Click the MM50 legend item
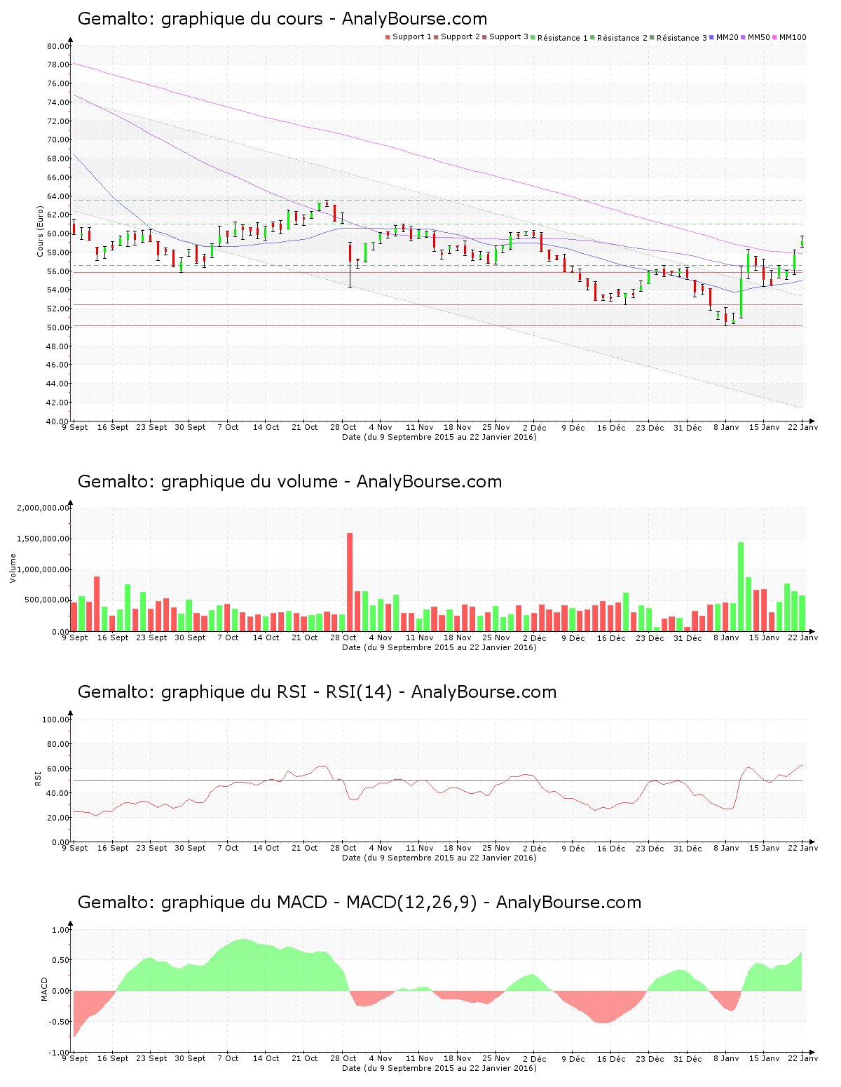 click(758, 37)
